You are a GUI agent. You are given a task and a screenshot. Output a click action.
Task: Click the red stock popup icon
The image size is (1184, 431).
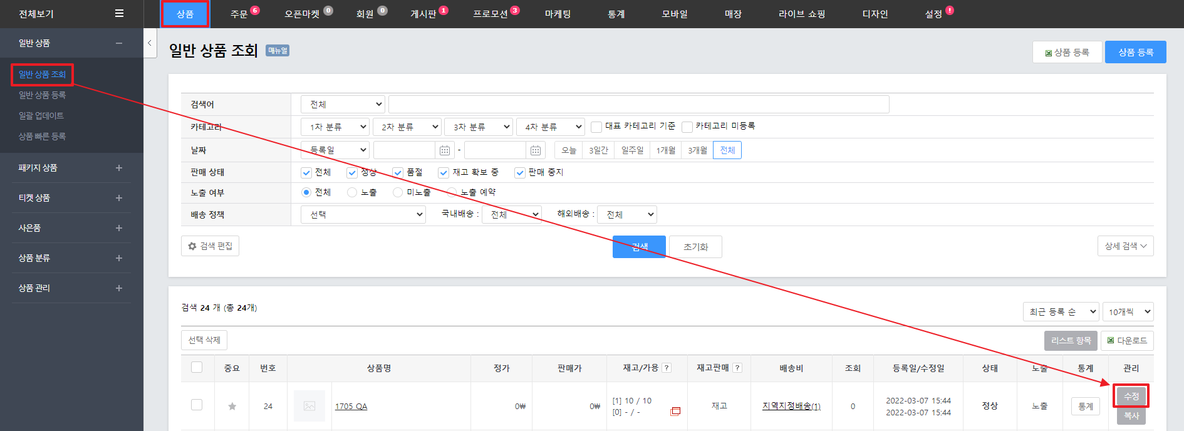pyautogui.click(x=675, y=412)
